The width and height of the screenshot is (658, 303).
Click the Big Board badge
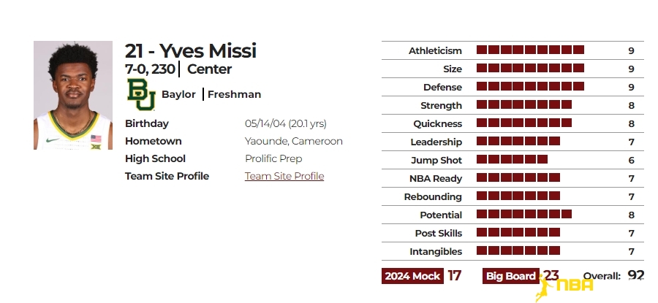511,276
